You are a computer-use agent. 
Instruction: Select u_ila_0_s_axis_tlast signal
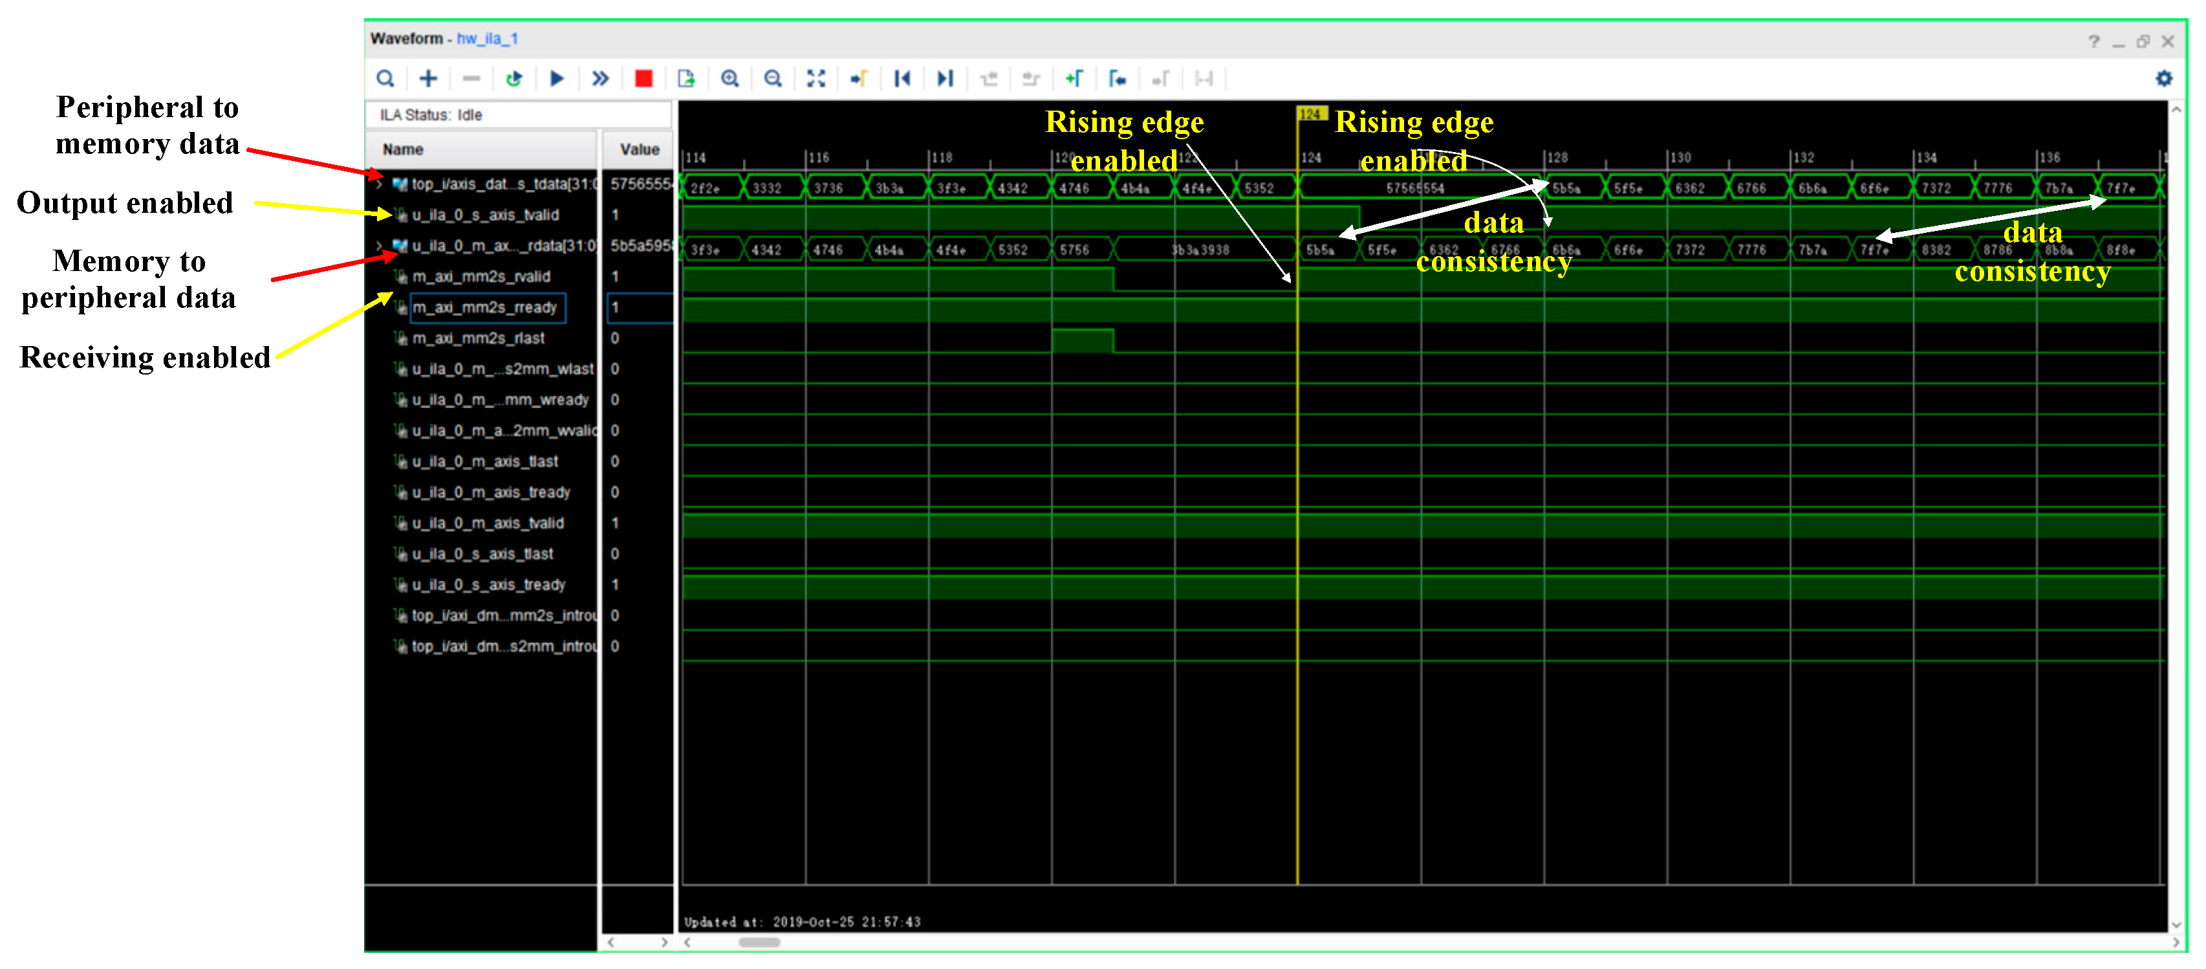483,554
